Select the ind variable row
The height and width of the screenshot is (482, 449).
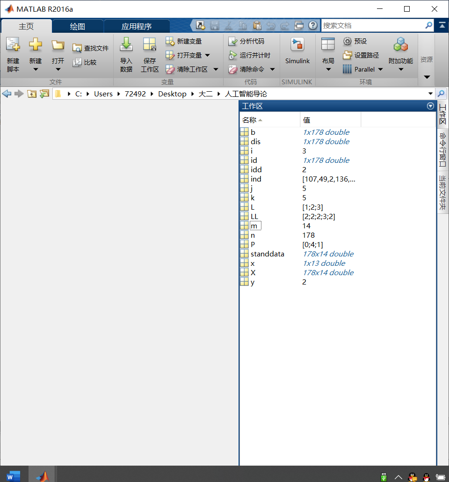click(x=337, y=179)
